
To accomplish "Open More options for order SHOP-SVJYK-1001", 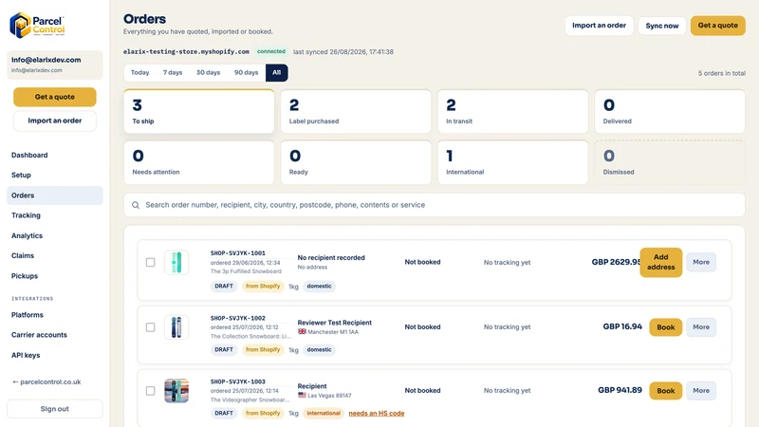I will tap(701, 262).
